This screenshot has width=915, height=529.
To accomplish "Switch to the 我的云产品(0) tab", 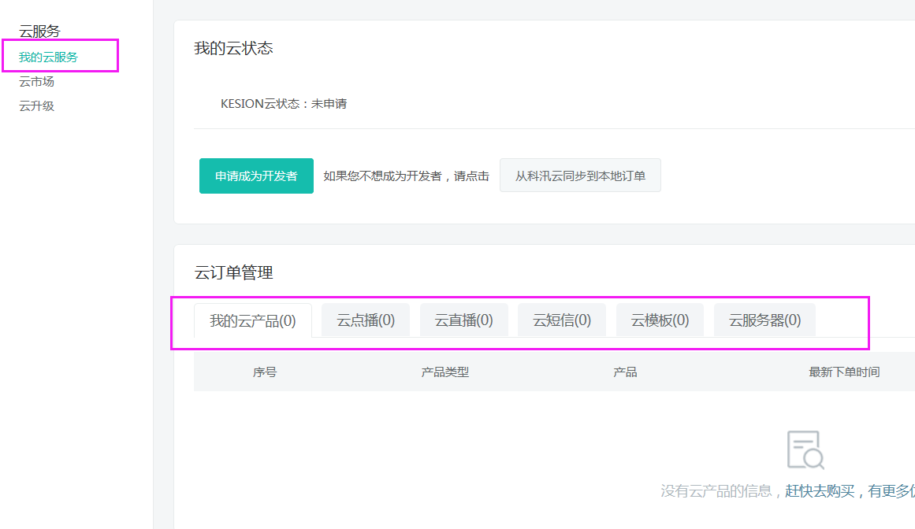I will 253,320.
